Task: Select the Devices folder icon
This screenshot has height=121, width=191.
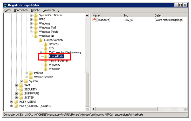Action: (46, 44)
